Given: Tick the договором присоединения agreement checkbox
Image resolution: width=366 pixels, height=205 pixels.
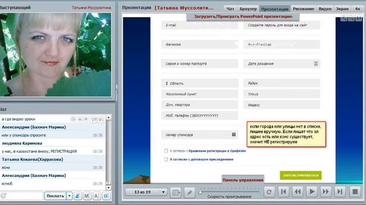Looking at the screenshot, I should click(166, 159).
